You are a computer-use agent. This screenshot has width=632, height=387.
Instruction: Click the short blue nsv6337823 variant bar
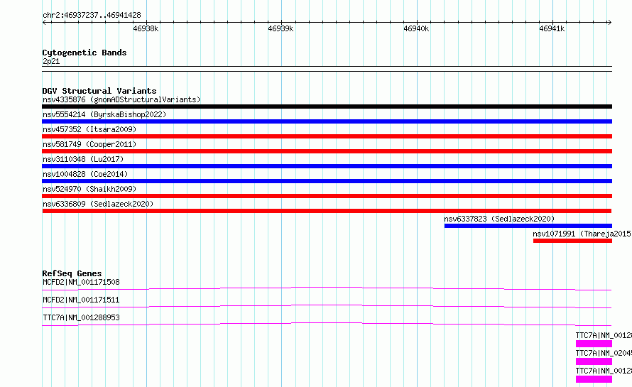point(528,226)
